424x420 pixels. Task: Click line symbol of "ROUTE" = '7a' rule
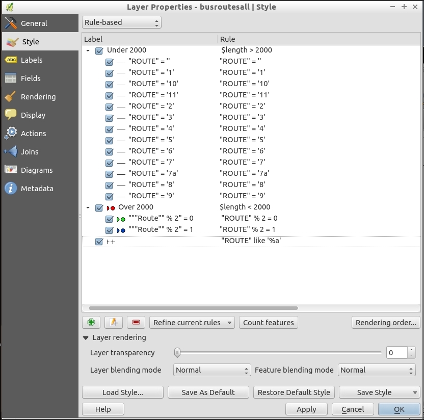point(121,174)
